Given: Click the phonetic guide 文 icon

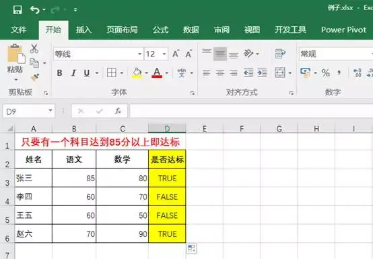Looking at the screenshot, I should click(x=182, y=72).
